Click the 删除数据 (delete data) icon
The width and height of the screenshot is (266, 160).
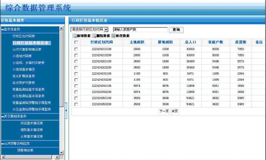(x=94, y=36)
